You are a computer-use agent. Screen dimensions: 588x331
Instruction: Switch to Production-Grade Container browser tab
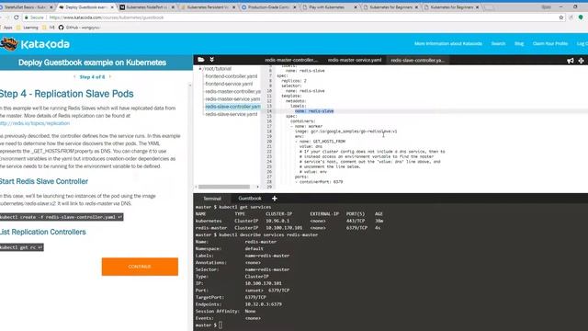(x=268, y=7)
